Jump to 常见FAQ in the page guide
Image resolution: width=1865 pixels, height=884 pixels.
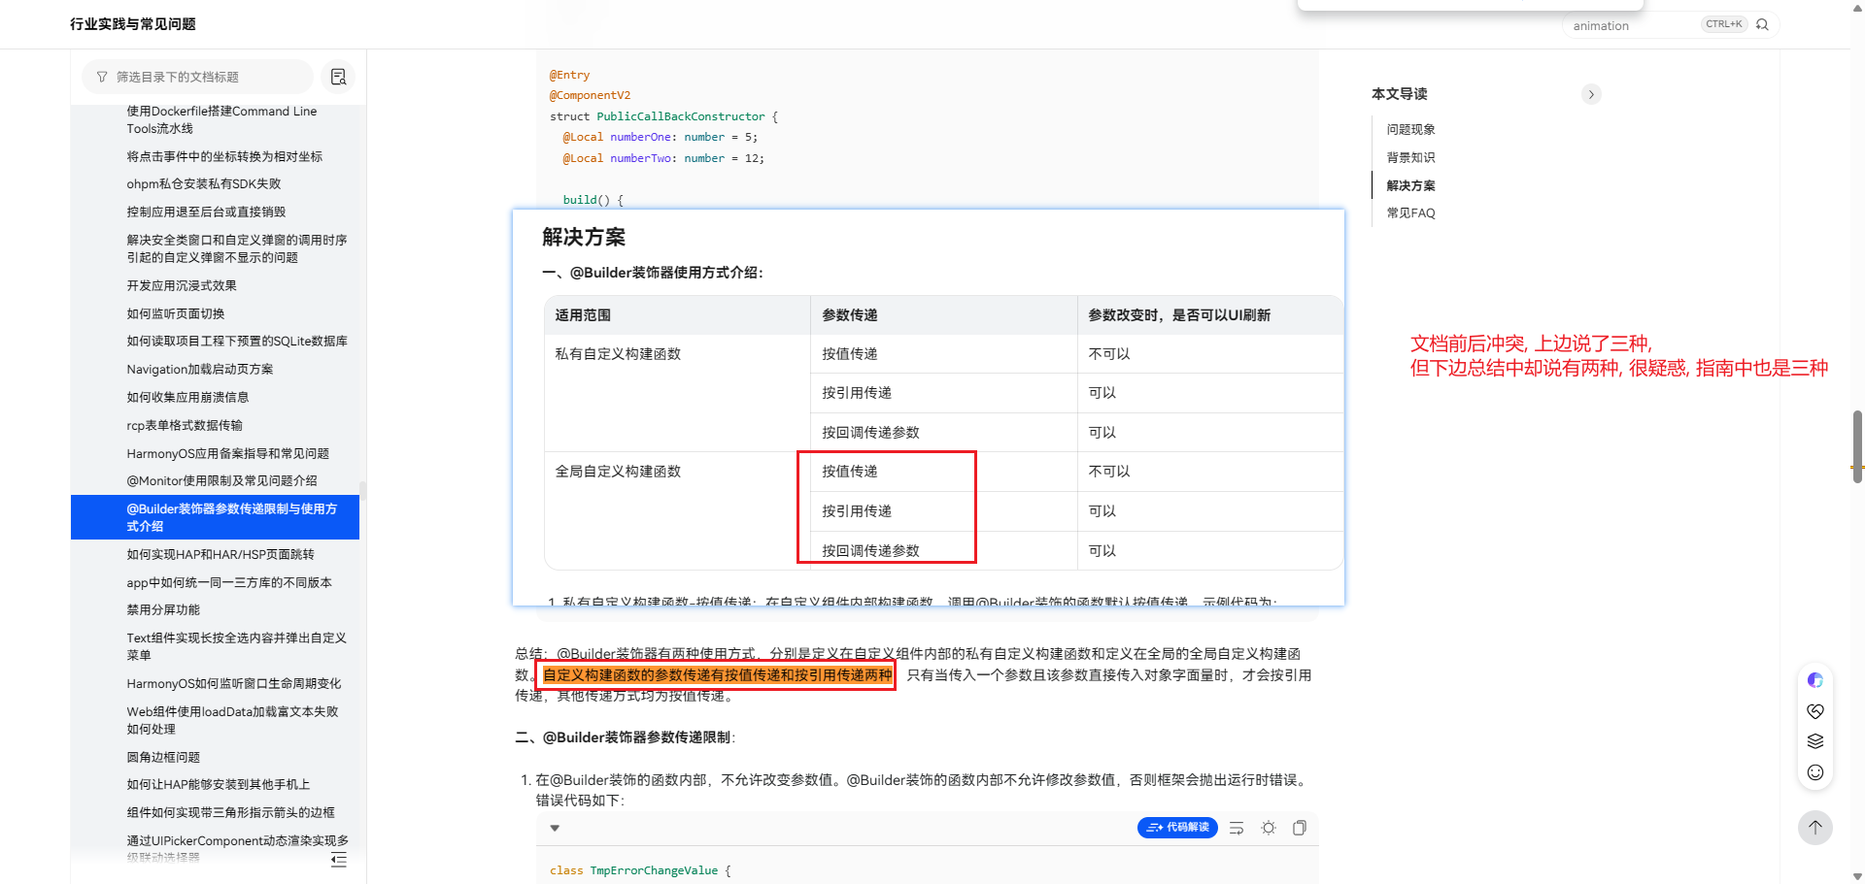coord(1410,213)
